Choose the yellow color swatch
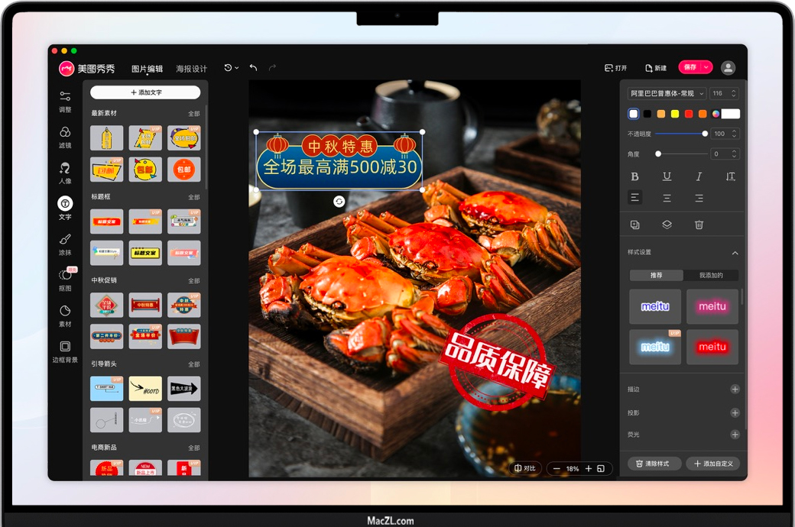 [675, 114]
